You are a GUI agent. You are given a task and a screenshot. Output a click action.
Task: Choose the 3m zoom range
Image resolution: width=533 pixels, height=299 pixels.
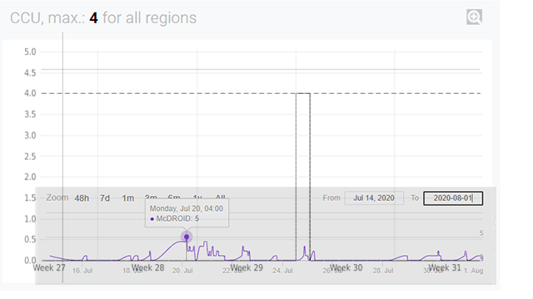coord(151,197)
